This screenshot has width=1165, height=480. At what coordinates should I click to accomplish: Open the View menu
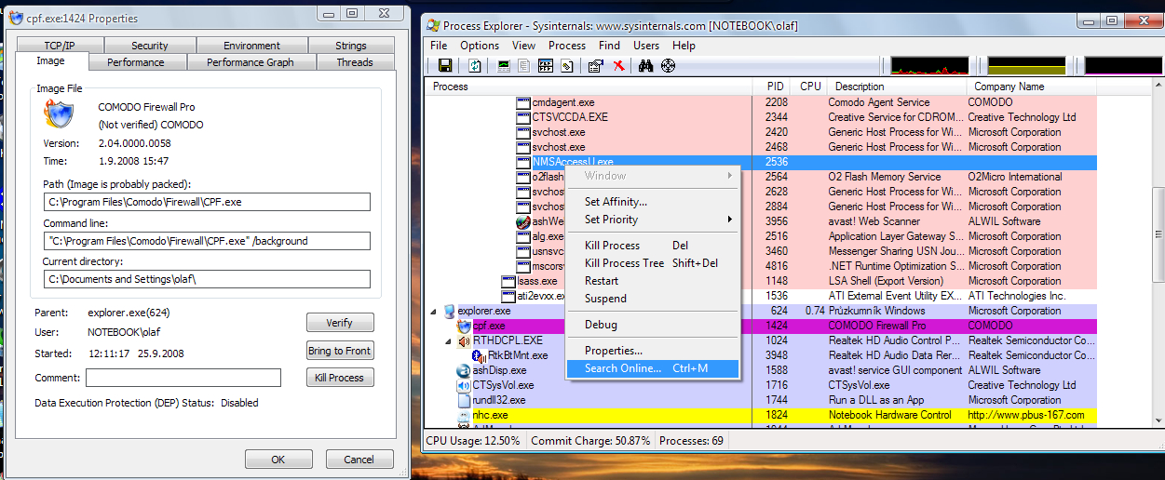pos(524,46)
